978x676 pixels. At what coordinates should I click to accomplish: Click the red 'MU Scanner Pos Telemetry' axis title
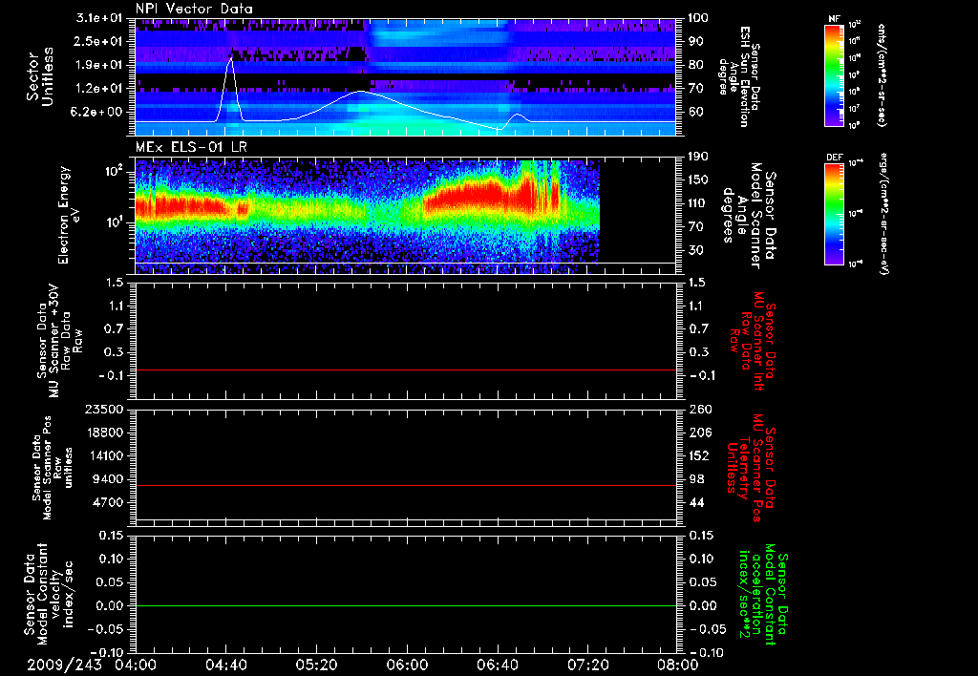click(x=752, y=468)
